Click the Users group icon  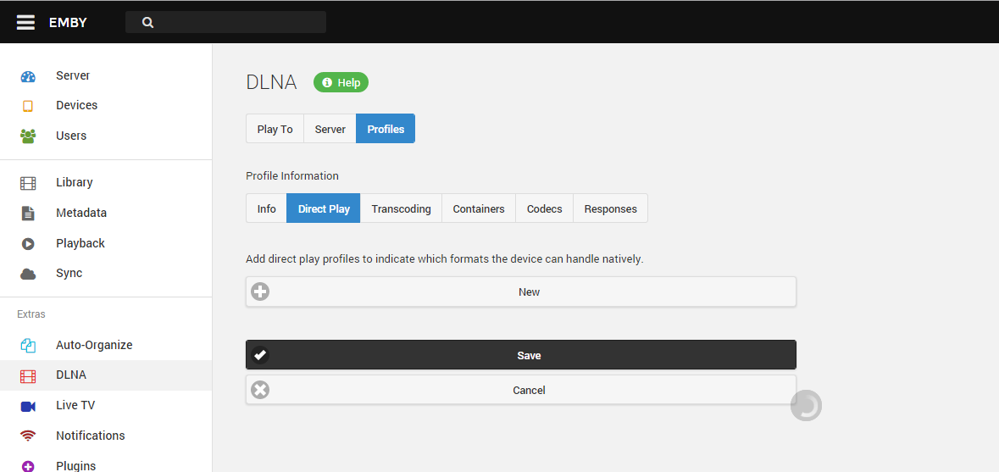tap(28, 136)
